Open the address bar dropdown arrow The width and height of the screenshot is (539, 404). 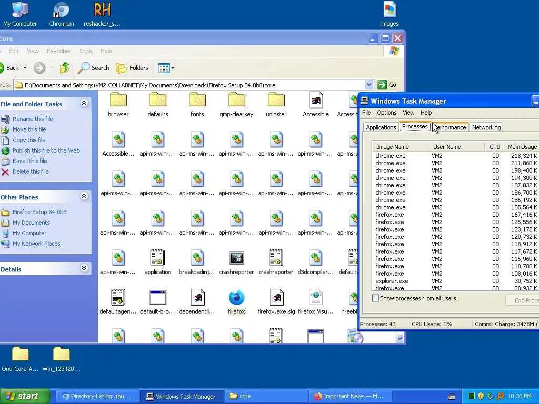369,85
